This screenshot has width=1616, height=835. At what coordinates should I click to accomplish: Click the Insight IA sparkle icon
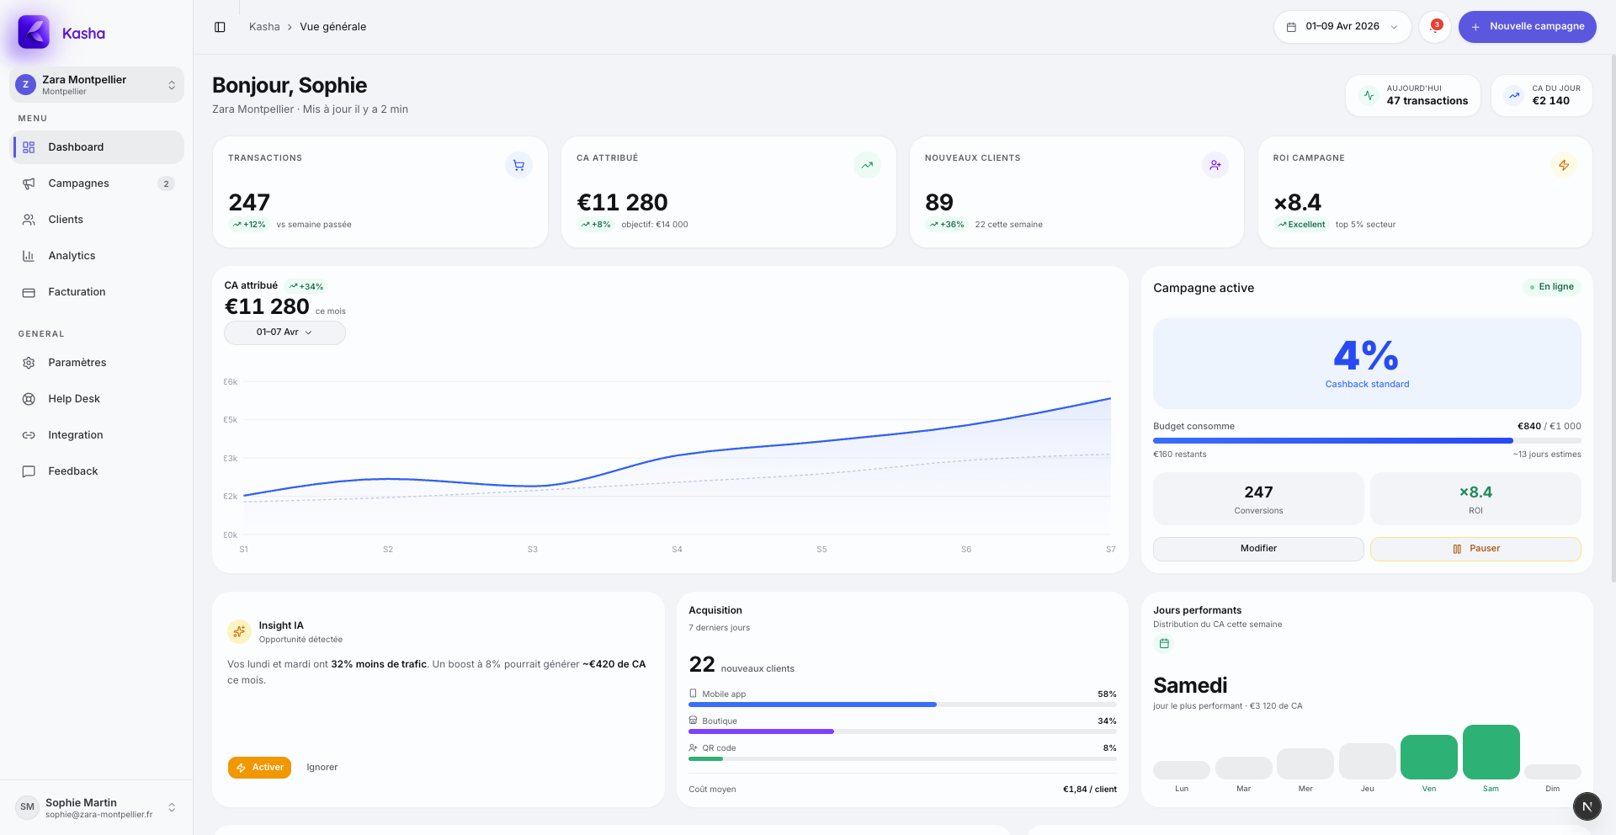tap(239, 631)
